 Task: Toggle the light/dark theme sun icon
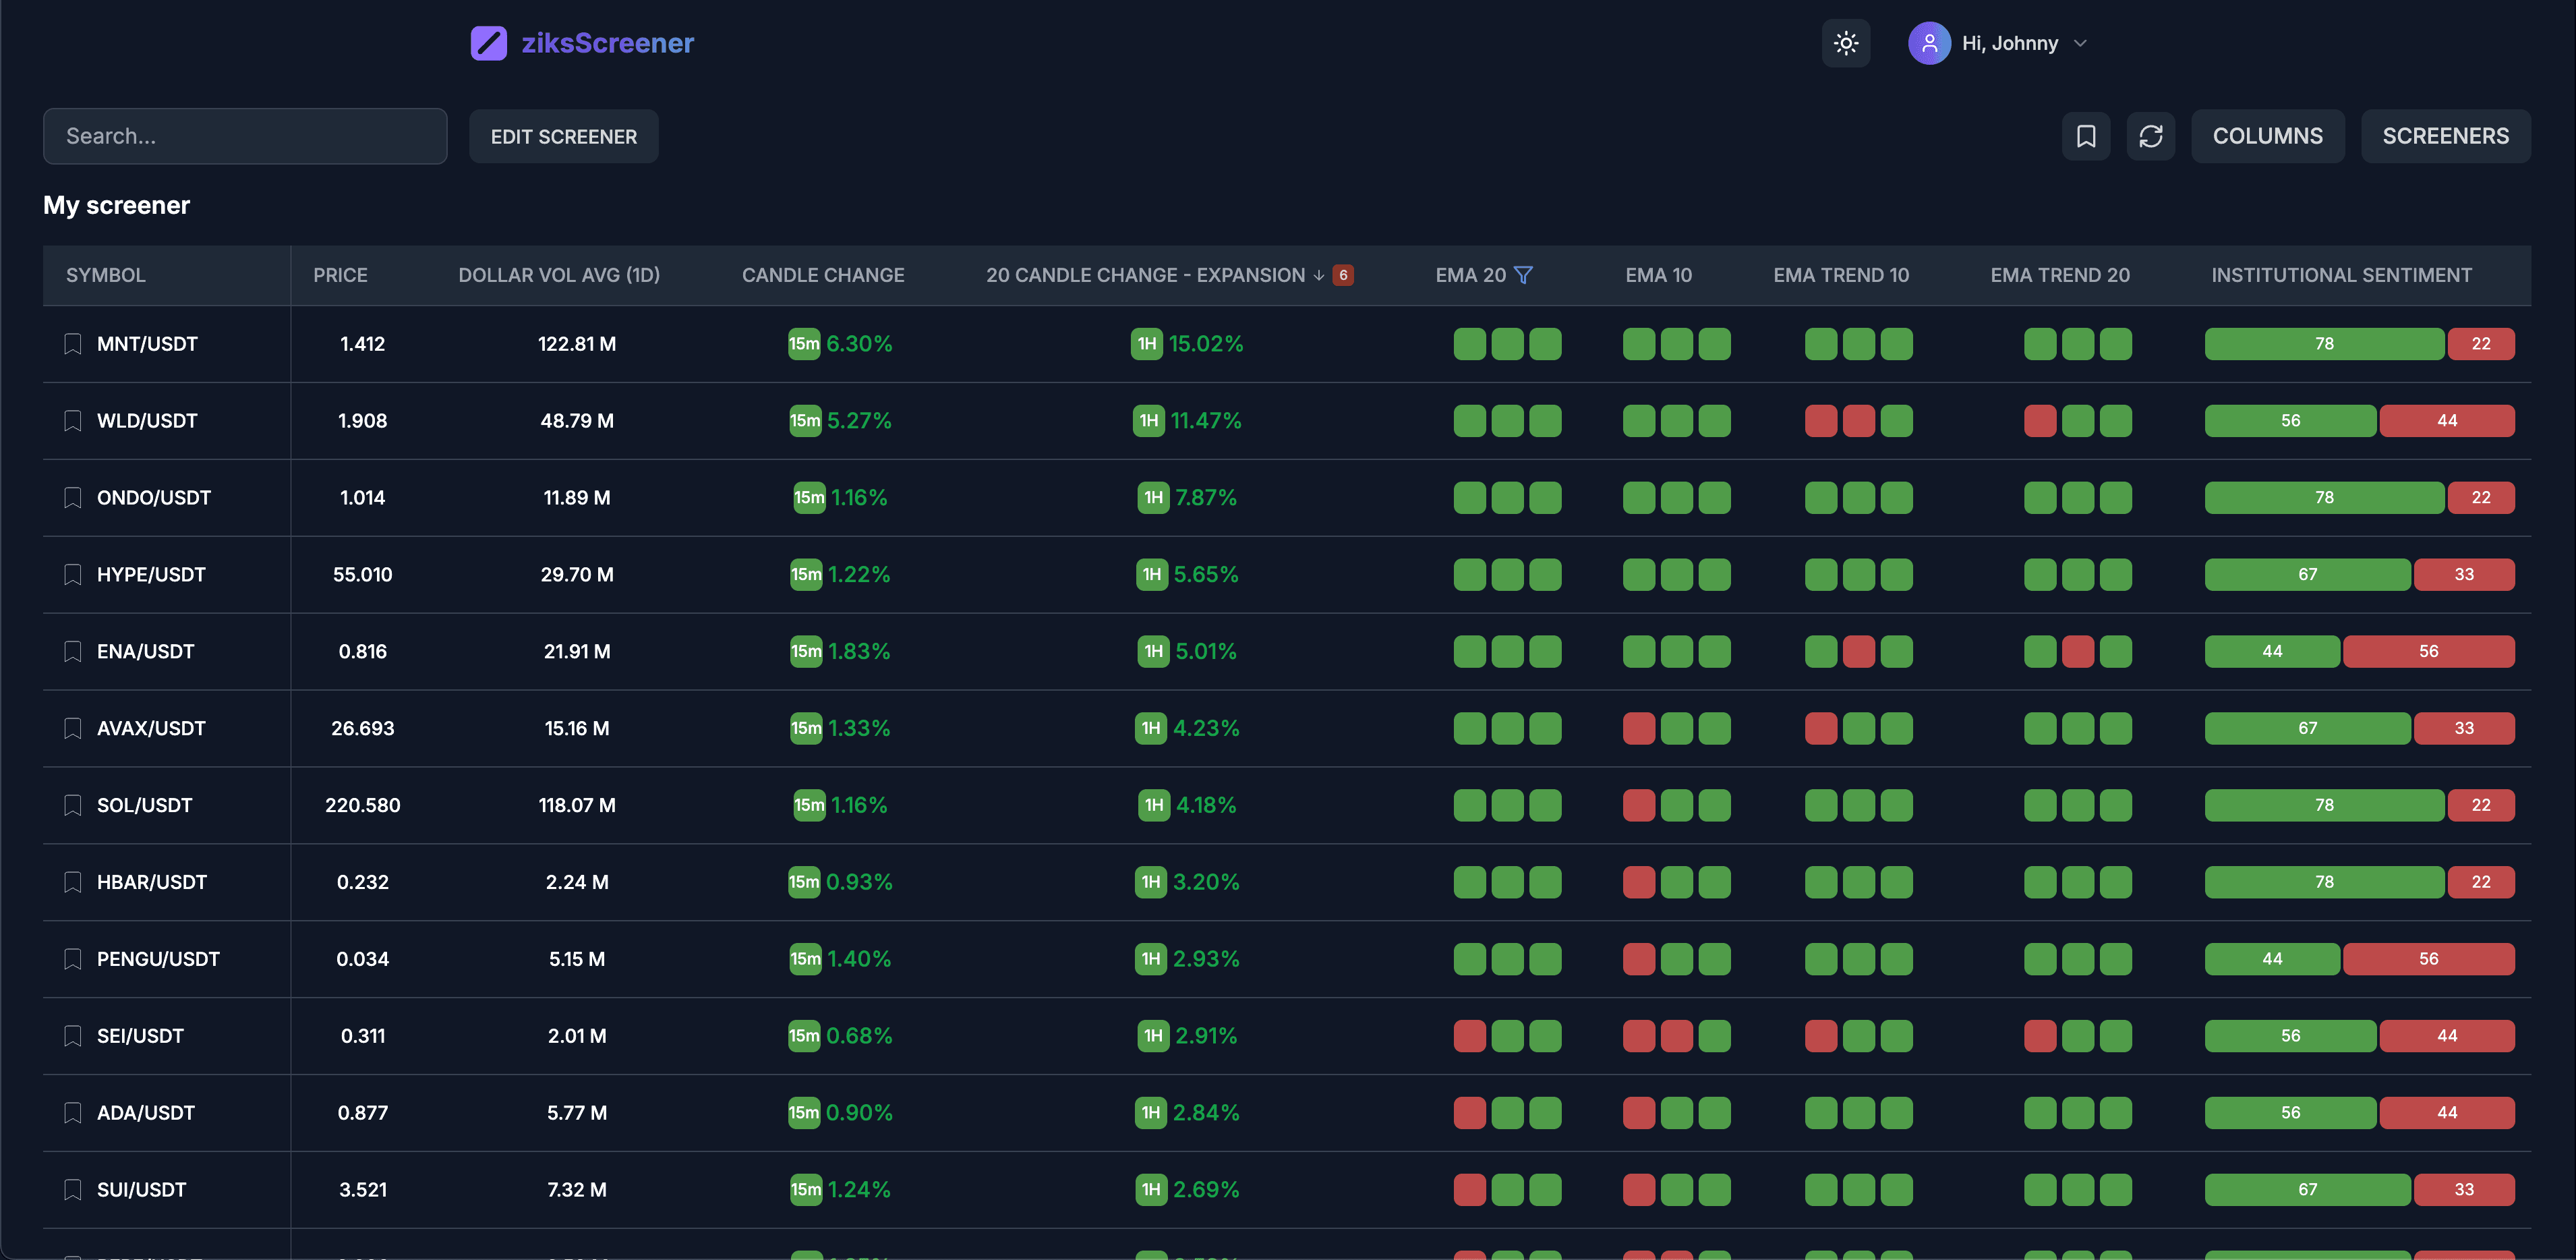click(1845, 43)
